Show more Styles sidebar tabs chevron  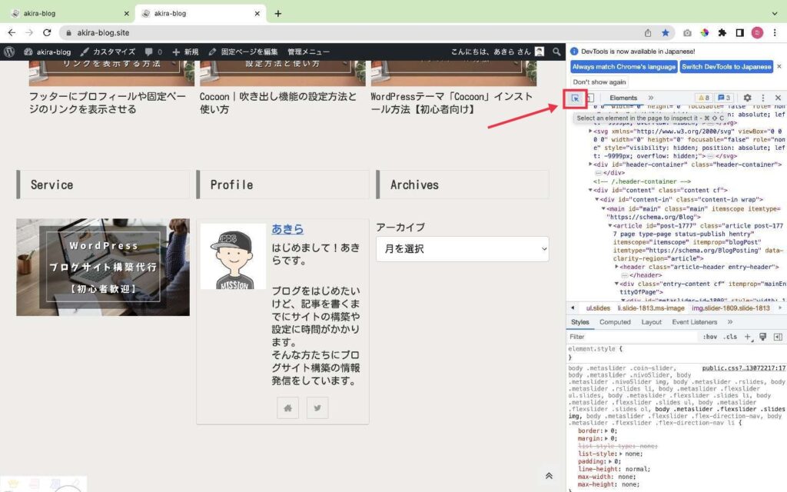coord(730,322)
